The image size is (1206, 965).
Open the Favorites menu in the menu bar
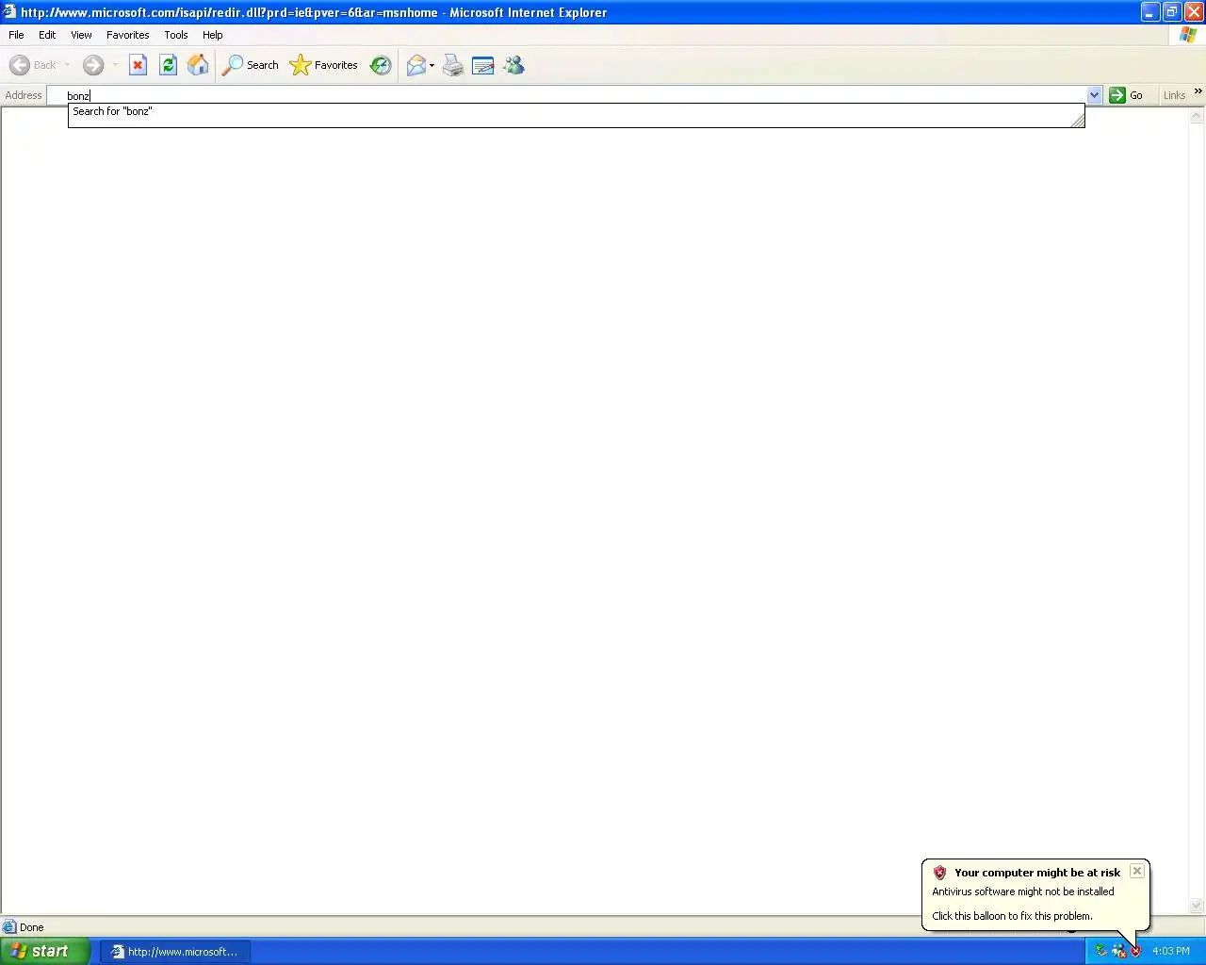(127, 35)
